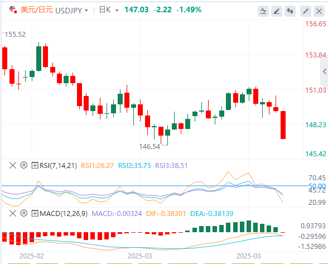Open MACD indicator settings

(24, 213)
